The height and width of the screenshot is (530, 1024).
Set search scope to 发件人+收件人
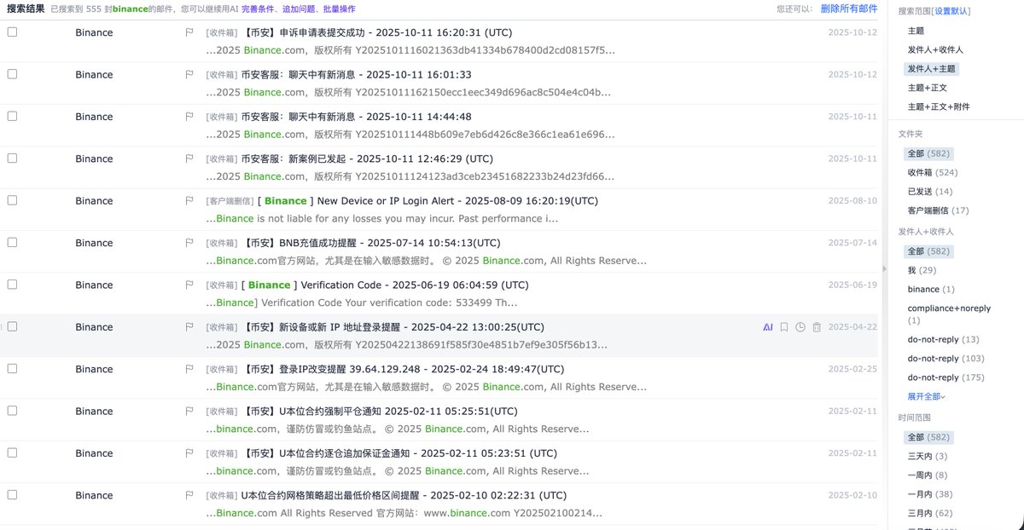point(935,49)
